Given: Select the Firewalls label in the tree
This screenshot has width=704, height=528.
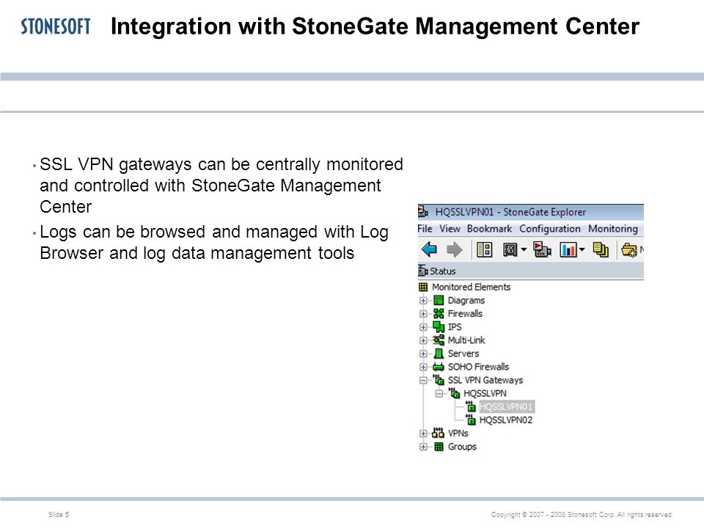Looking at the screenshot, I should [465, 313].
